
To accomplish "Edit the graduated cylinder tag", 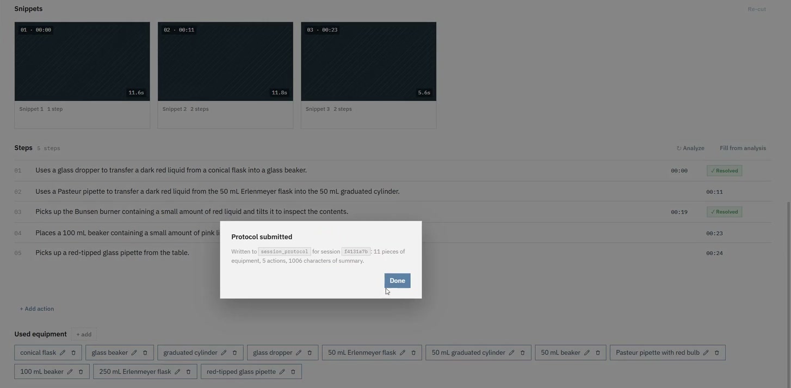I will click(224, 353).
